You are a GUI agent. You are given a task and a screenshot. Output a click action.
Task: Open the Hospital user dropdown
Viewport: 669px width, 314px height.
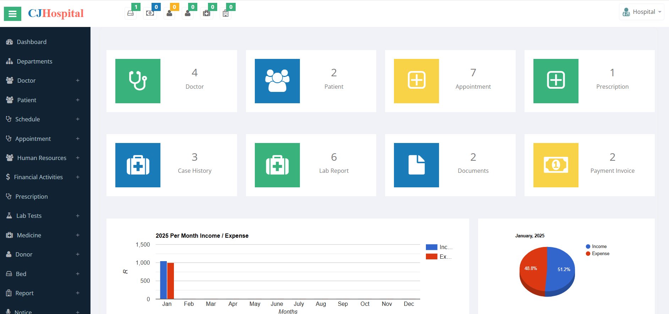click(642, 12)
